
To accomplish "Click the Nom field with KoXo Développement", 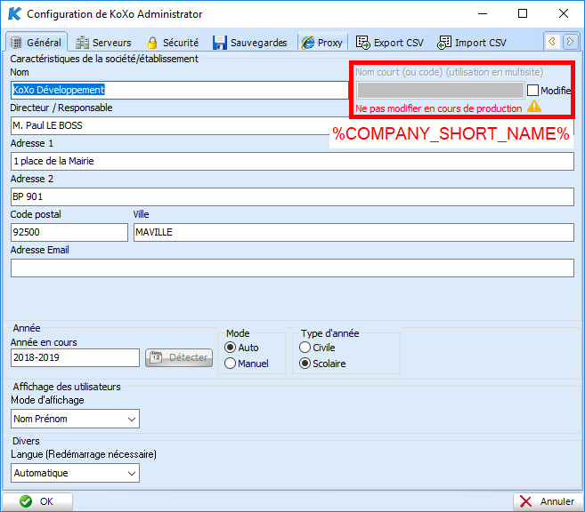I will [180, 90].
